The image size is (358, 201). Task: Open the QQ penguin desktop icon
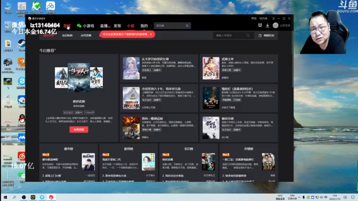coord(21,120)
